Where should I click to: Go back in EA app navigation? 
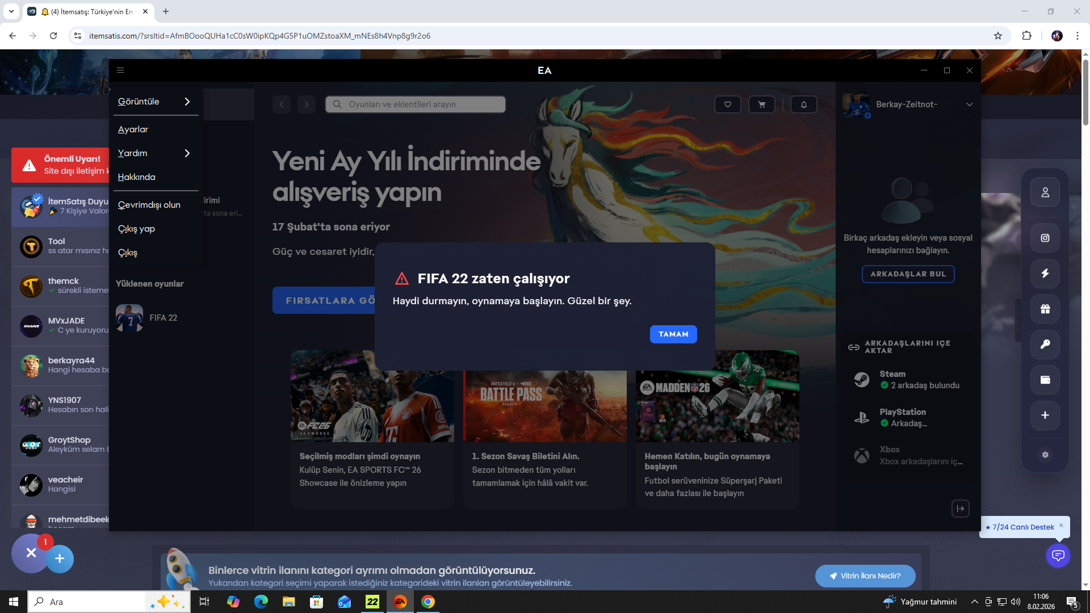point(282,104)
